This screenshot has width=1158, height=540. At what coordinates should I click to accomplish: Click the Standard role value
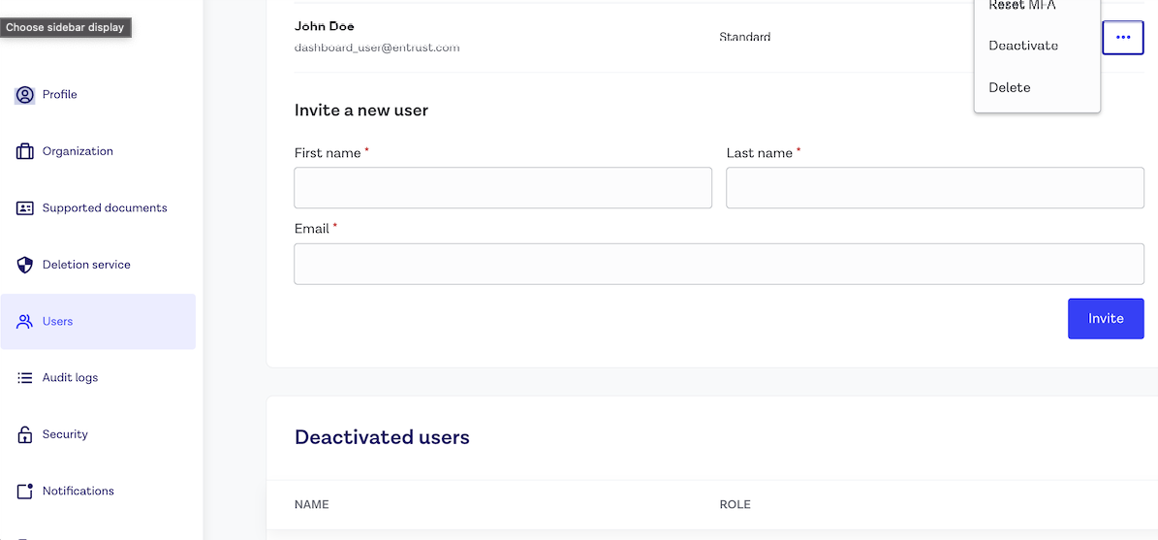tap(744, 36)
